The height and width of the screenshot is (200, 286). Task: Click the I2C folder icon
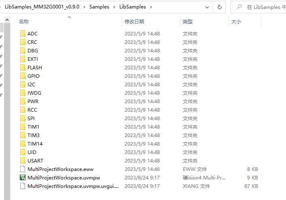23,85
